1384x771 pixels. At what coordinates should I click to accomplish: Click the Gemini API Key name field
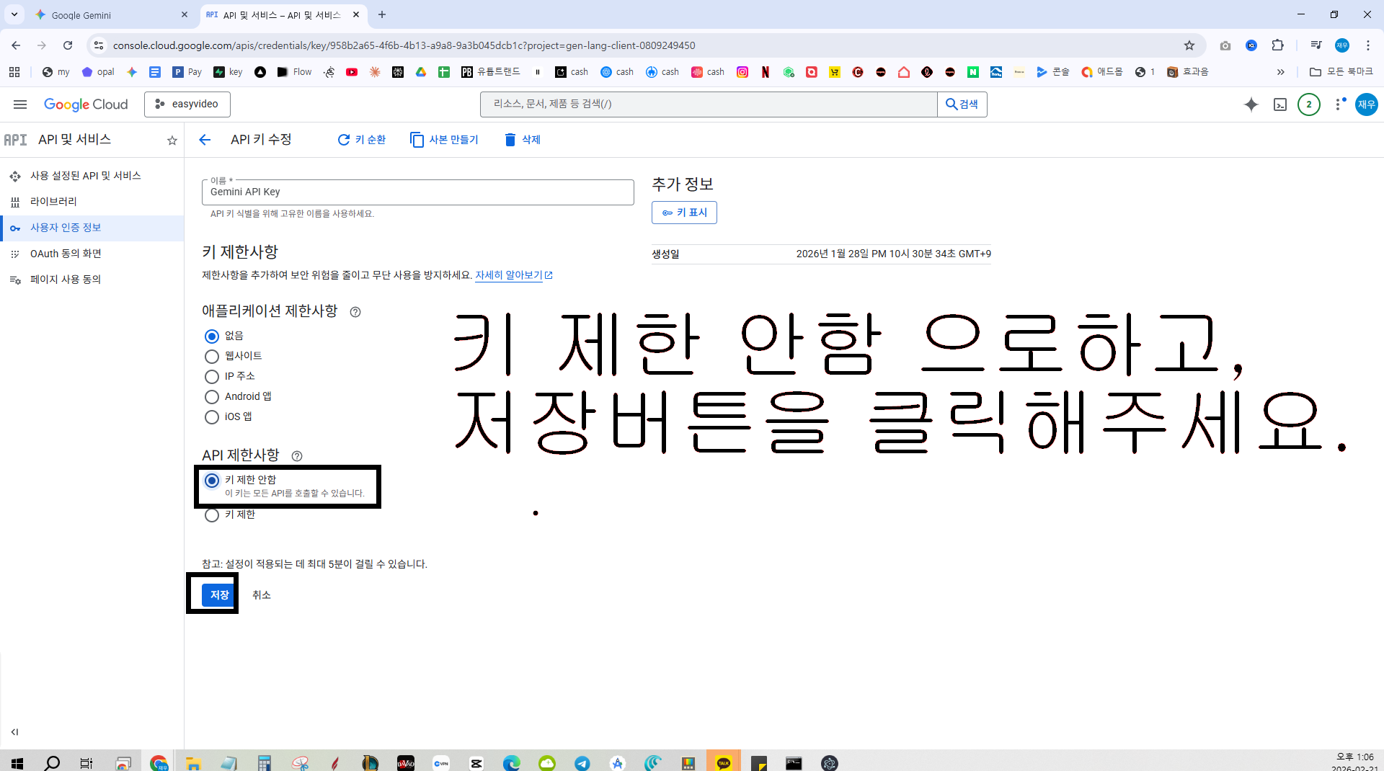[418, 192]
